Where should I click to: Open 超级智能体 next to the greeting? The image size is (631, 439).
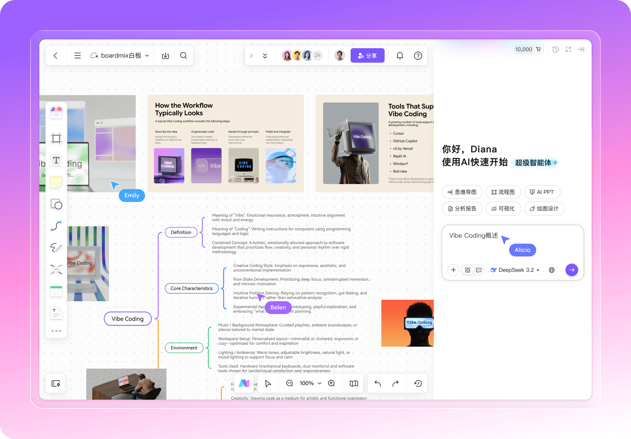[535, 163]
